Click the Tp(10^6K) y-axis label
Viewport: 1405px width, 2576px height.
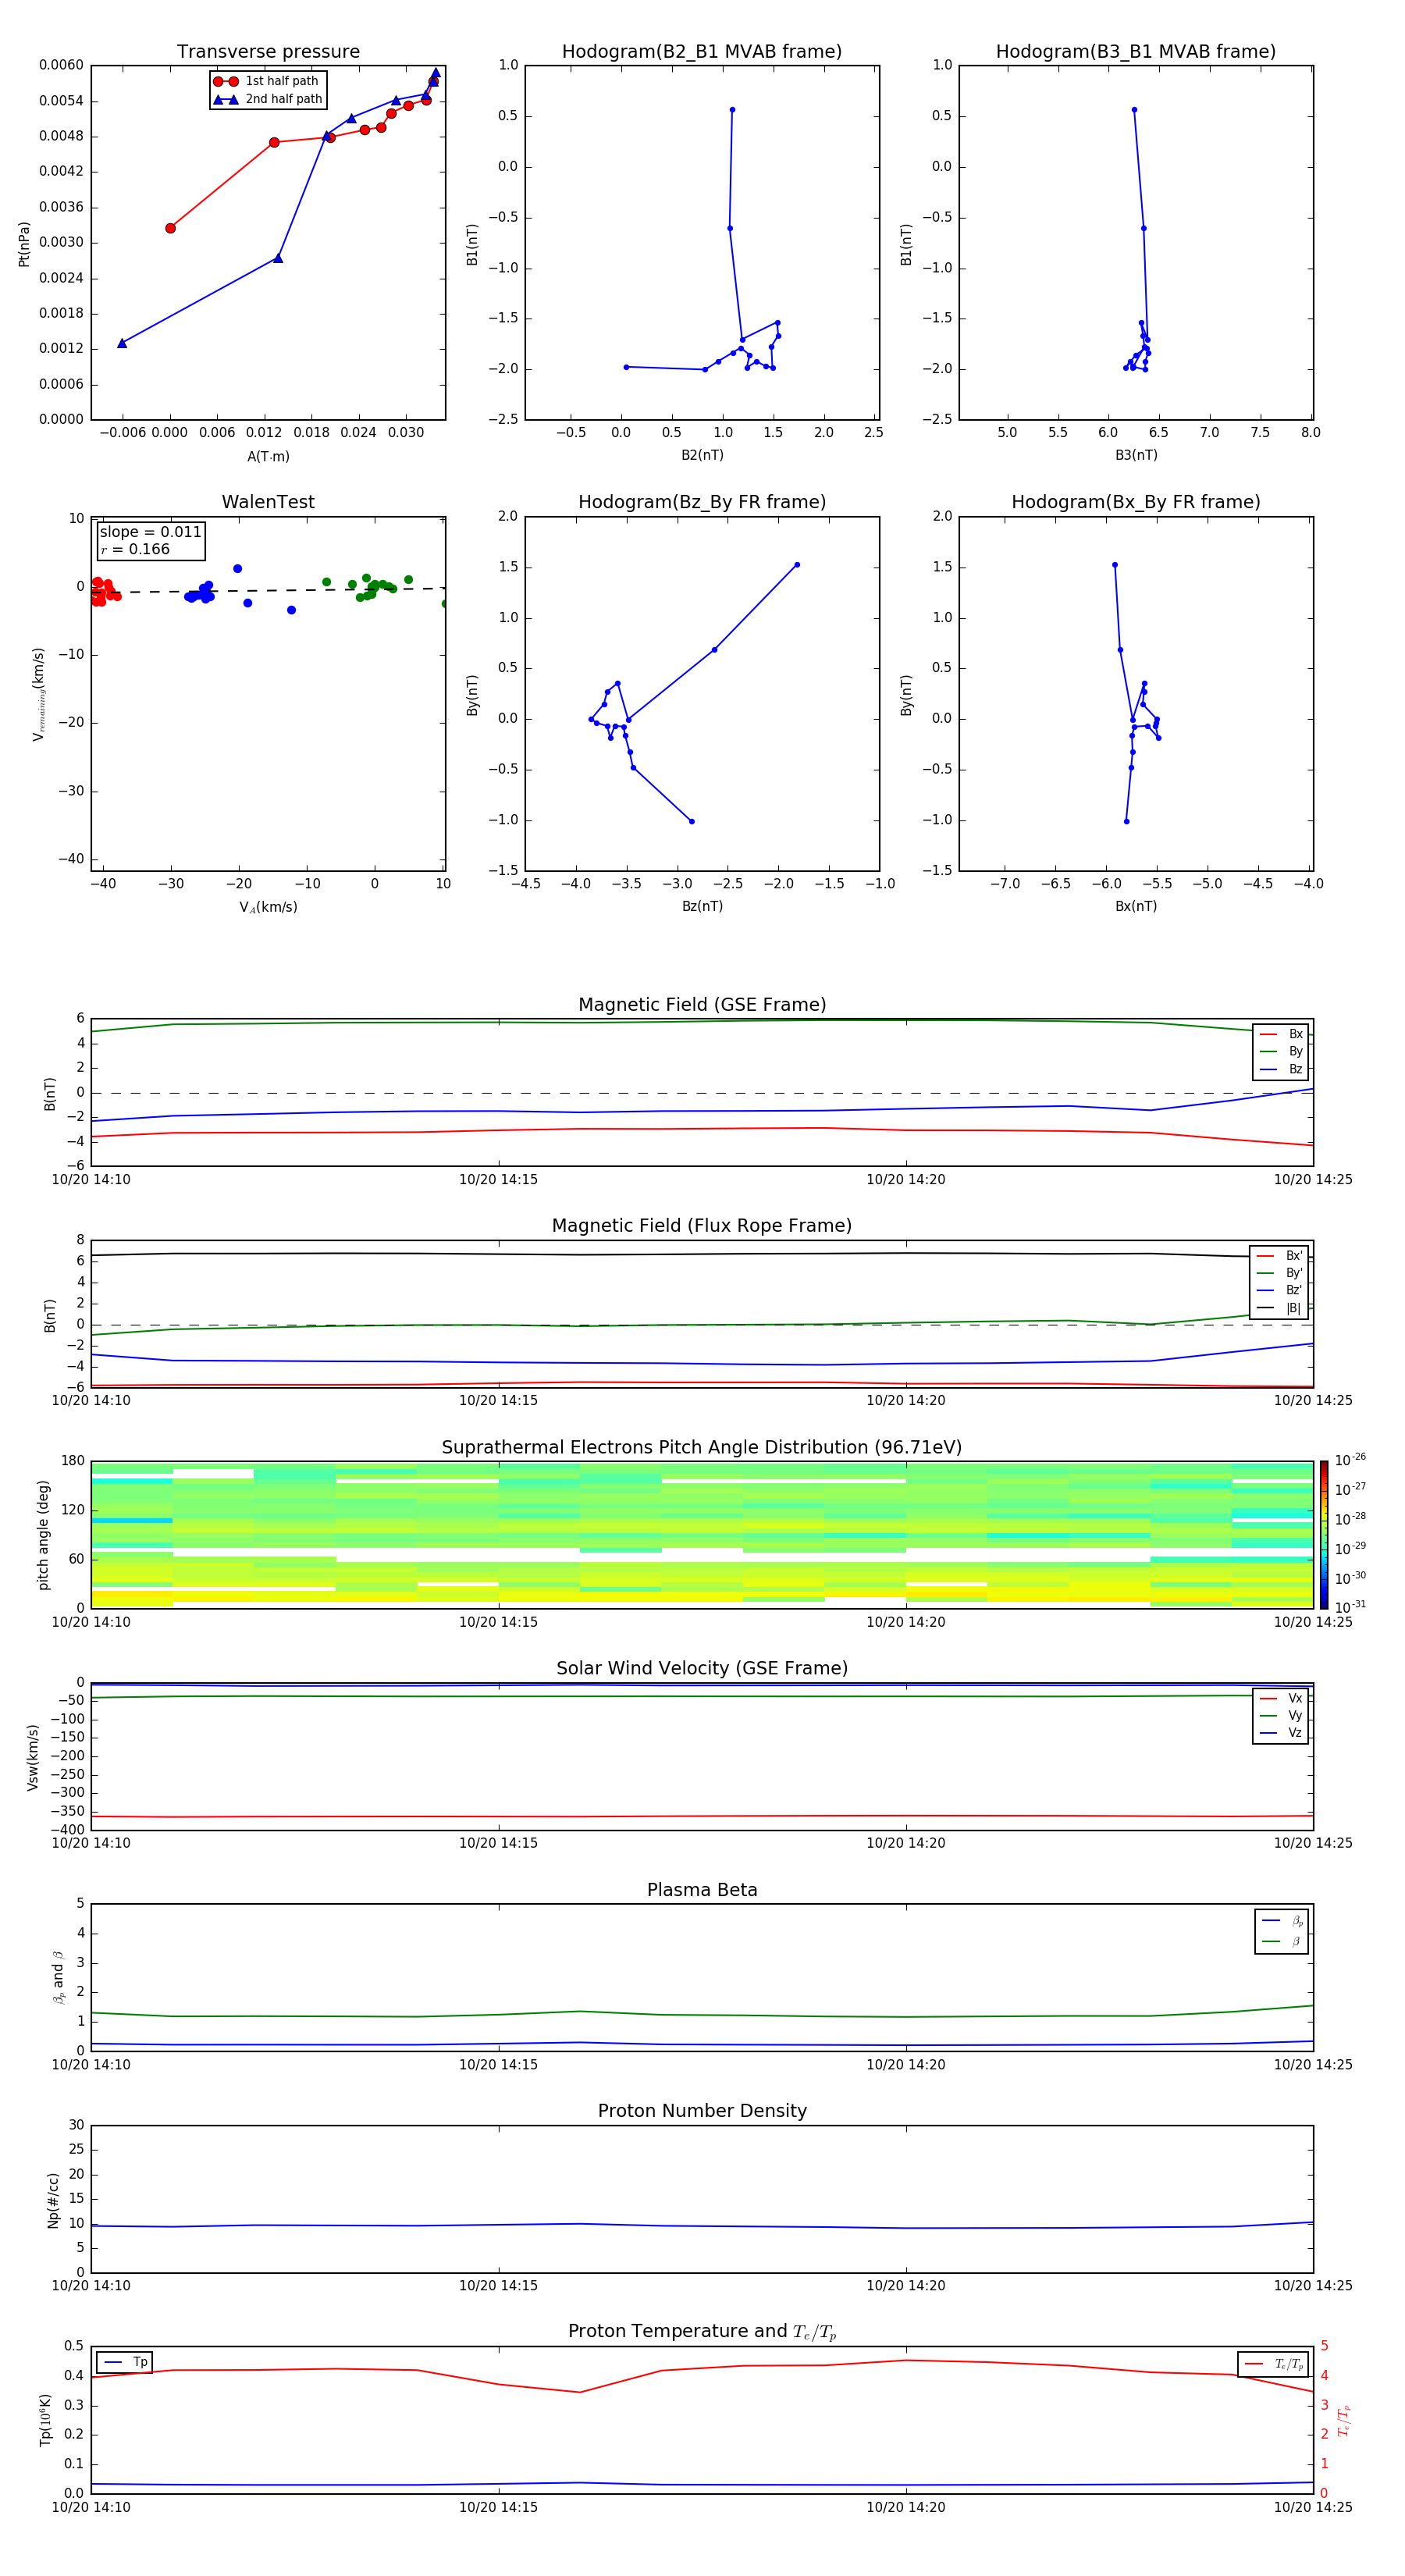tap(46, 2420)
